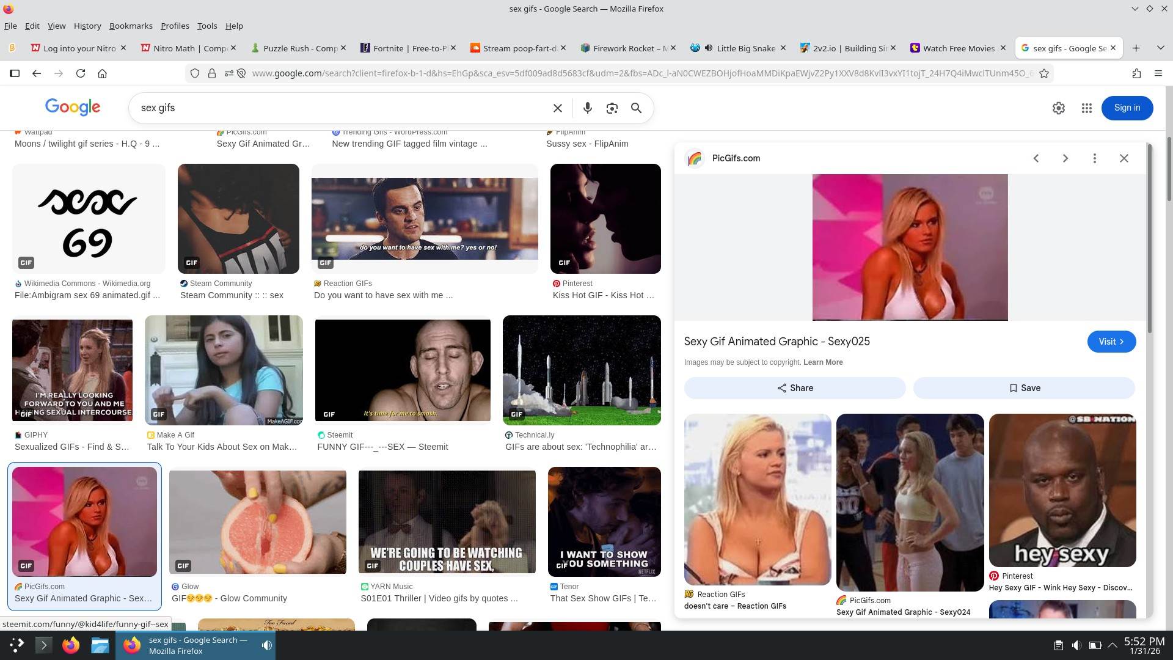The width and height of the screenshot is (1173, 660).
Task: Click the Sign in button
Action: click(x=1127, y=108)
